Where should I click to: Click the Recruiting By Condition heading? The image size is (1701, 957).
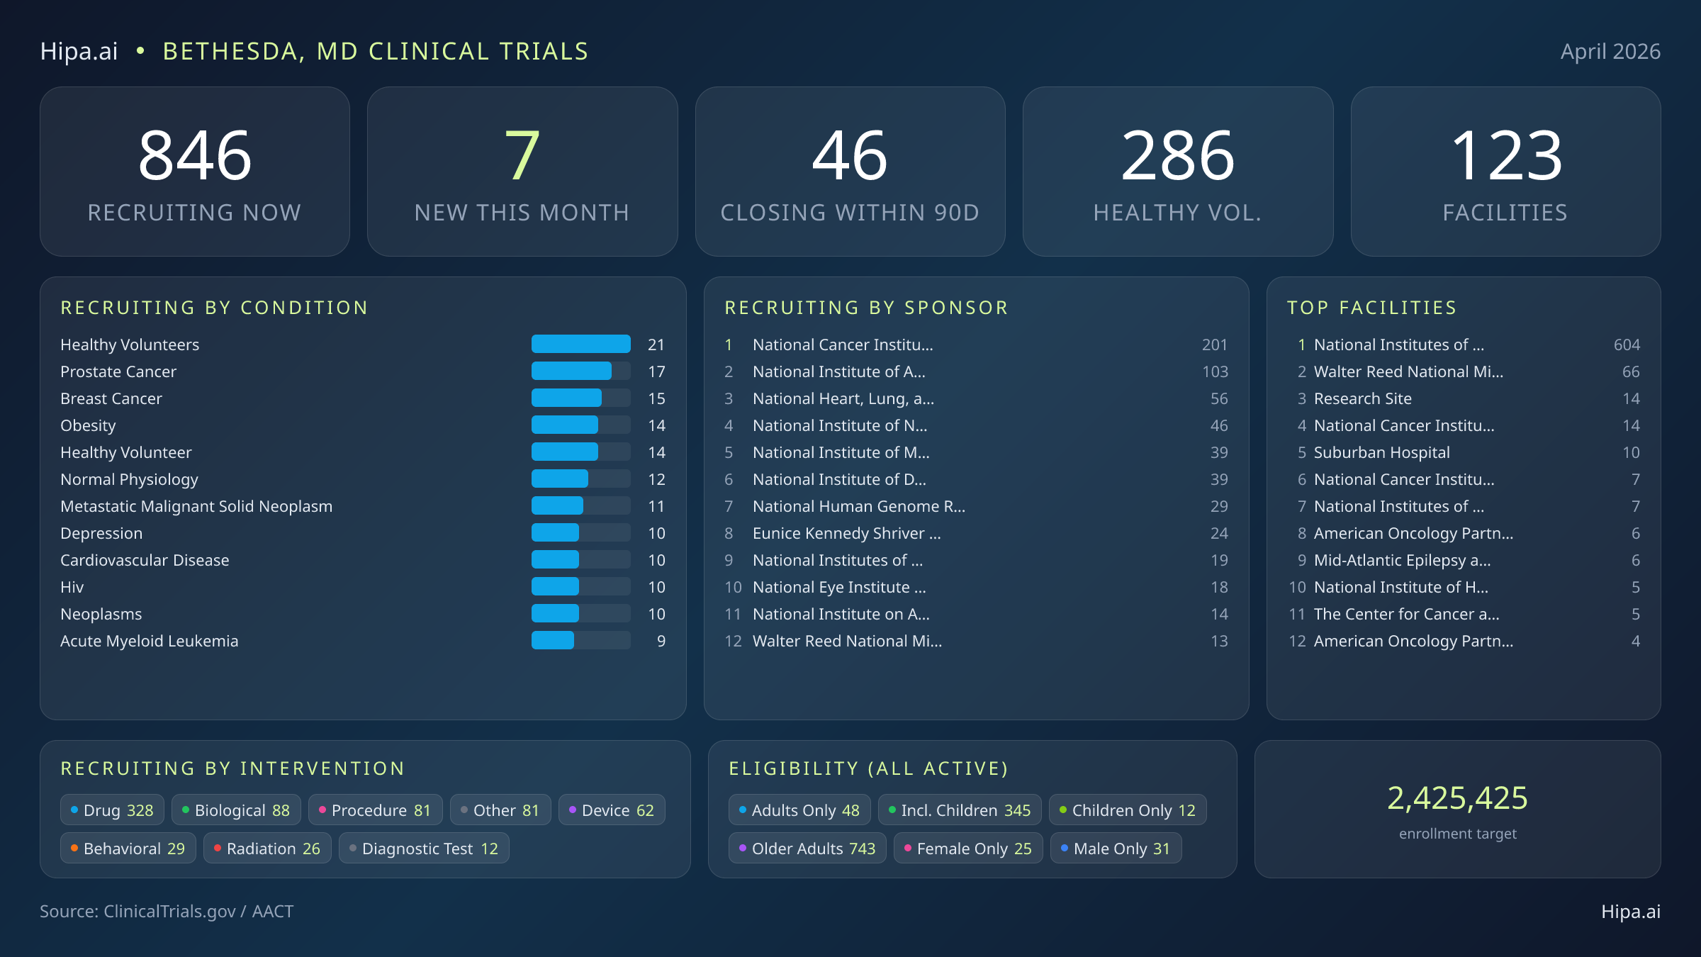click(x=214, y=307)
